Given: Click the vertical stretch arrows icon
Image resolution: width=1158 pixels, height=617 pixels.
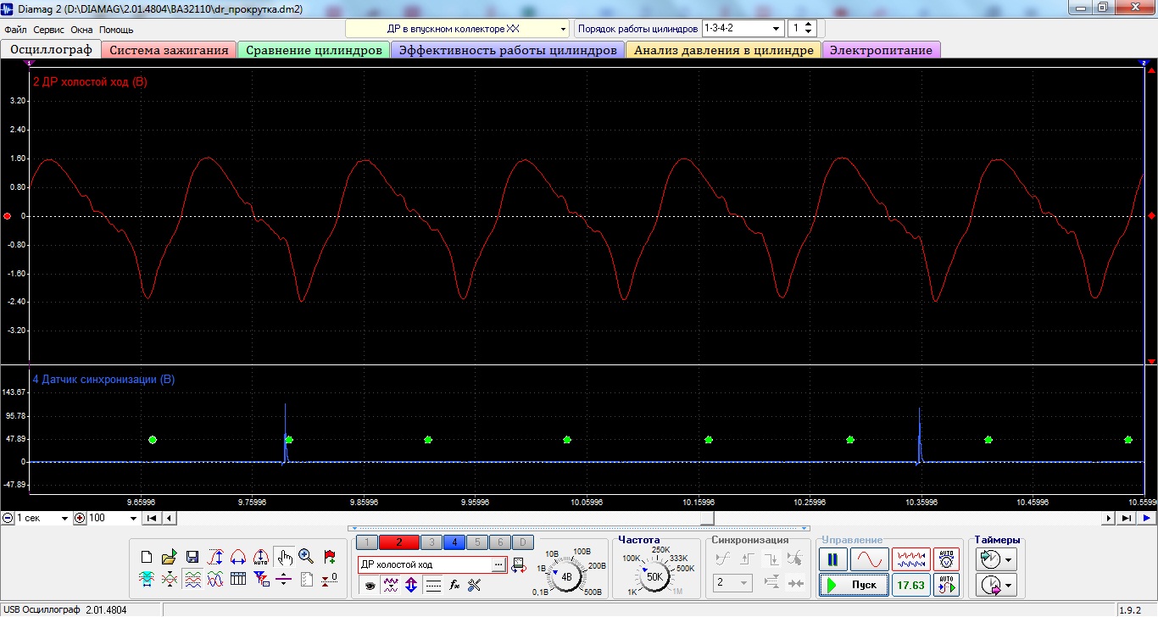Looking at the screenshot, I should click(x=411, y=585).
